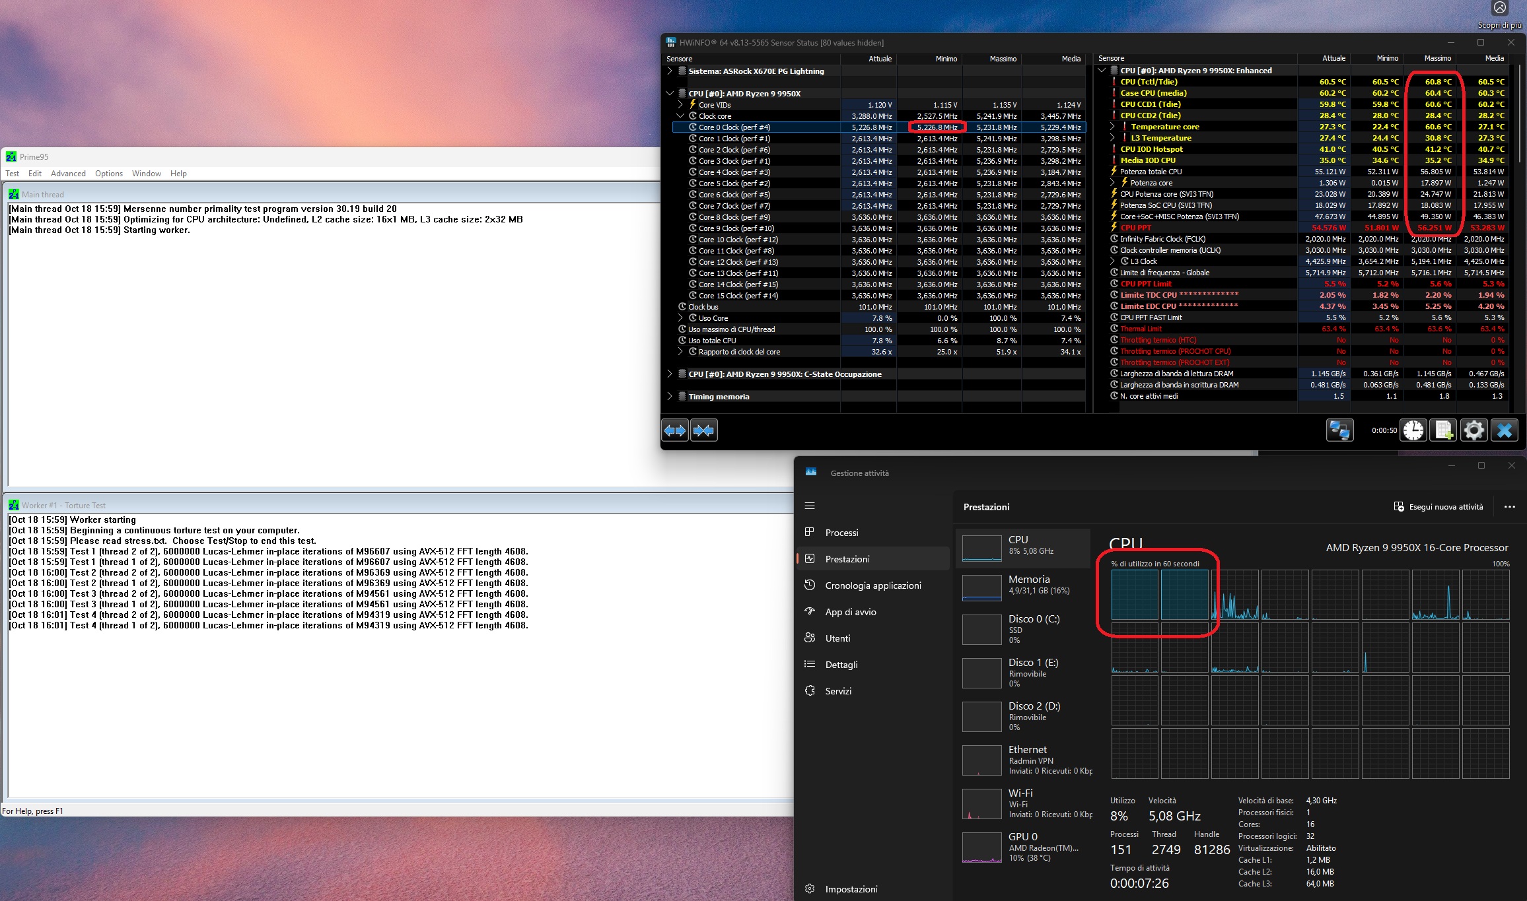The width and height of the screenshot is (1527, 901).
Task: Expand Uso Core sensor row
Action: tap(680, 318)
